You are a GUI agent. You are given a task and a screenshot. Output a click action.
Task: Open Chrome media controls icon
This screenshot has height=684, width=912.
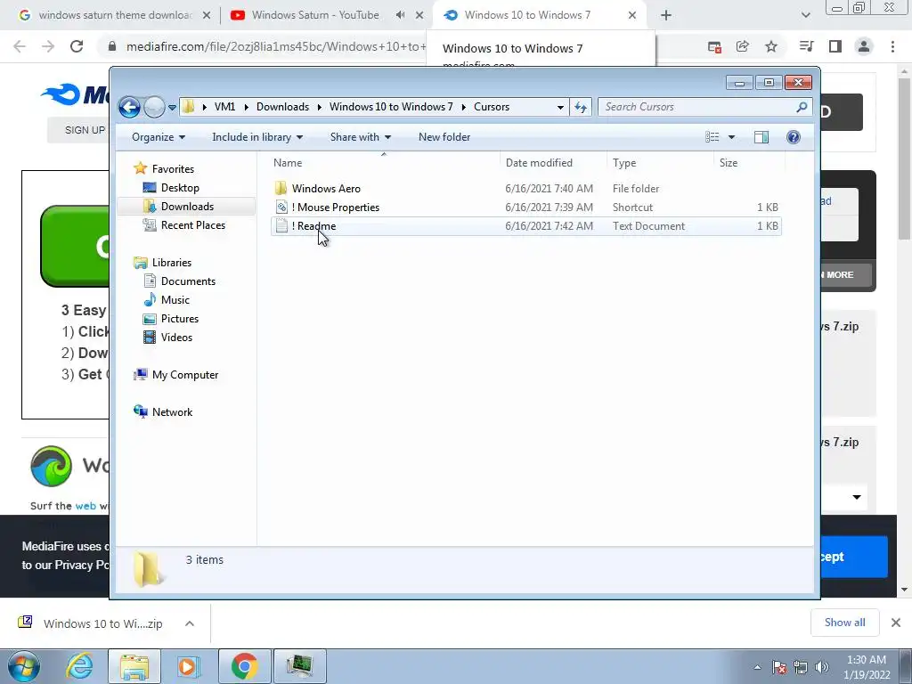806,46
